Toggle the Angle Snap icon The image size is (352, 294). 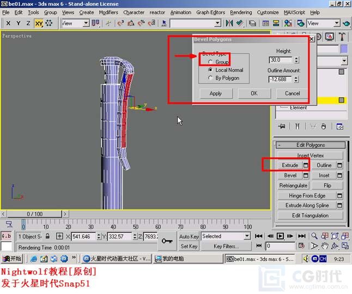131,23
